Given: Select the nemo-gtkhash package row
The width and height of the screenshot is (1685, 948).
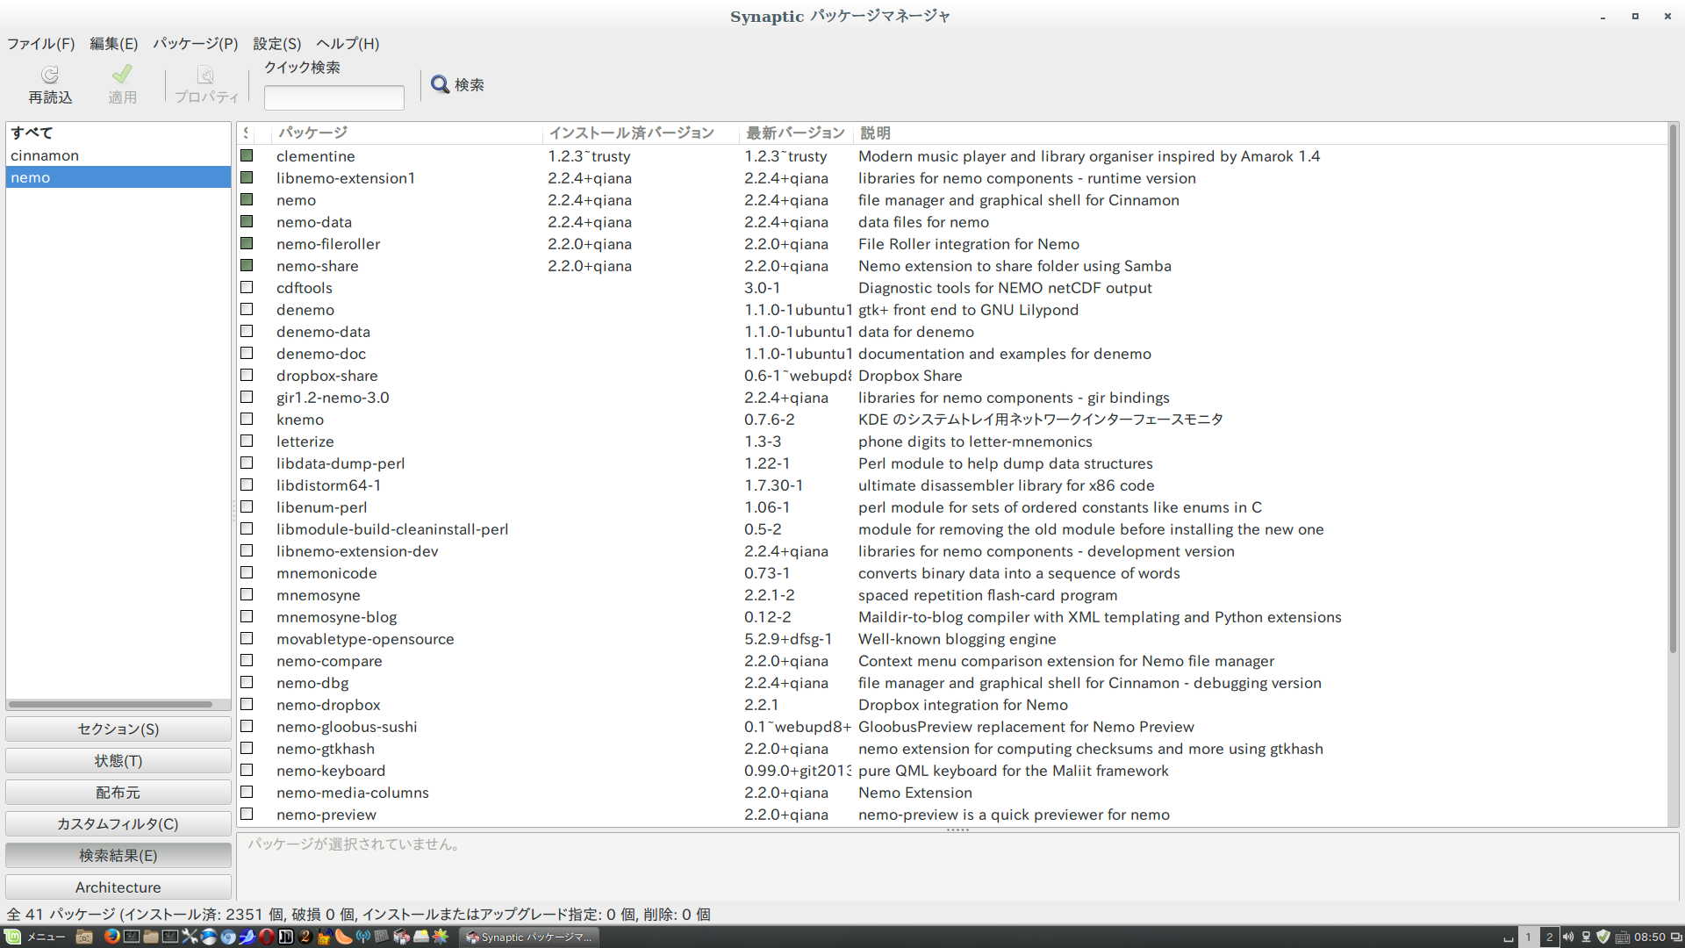Looking at the screenshot, I should click(x=951, y=748).
